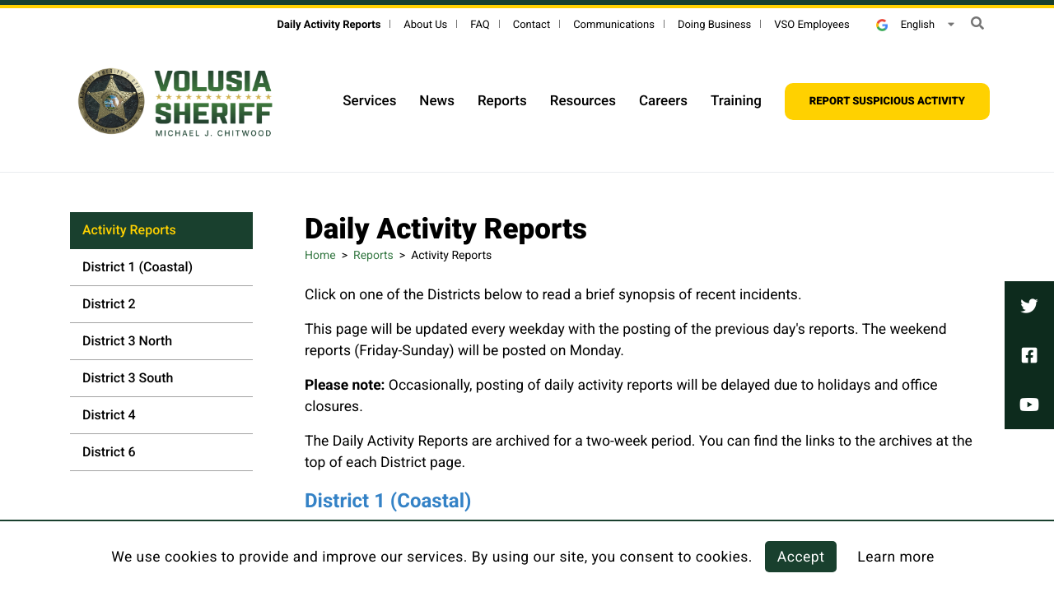The image size is (1054, 592).
Task: Open the Training main menu
Action: (x=735, y=101)
